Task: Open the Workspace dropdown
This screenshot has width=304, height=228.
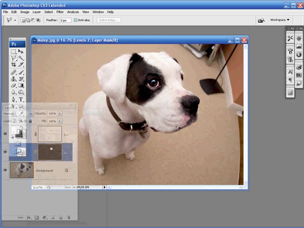Action: 280,20
